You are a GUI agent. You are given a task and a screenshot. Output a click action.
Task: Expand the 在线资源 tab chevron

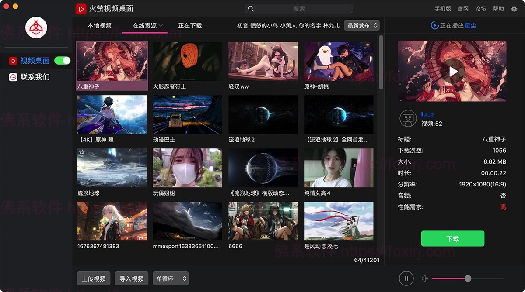pos(161,26)
